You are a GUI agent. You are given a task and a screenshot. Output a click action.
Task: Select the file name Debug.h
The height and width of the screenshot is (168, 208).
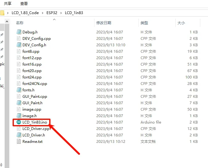(x=30, y=32)
